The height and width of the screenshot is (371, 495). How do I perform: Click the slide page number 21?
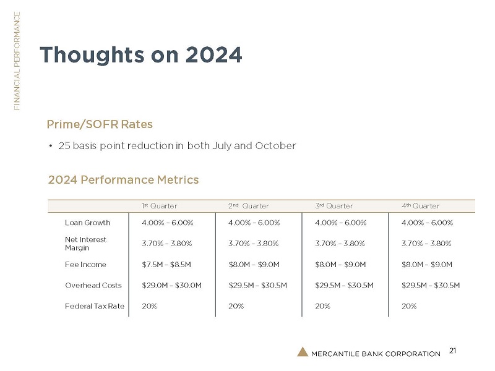[x=452, y=351]
